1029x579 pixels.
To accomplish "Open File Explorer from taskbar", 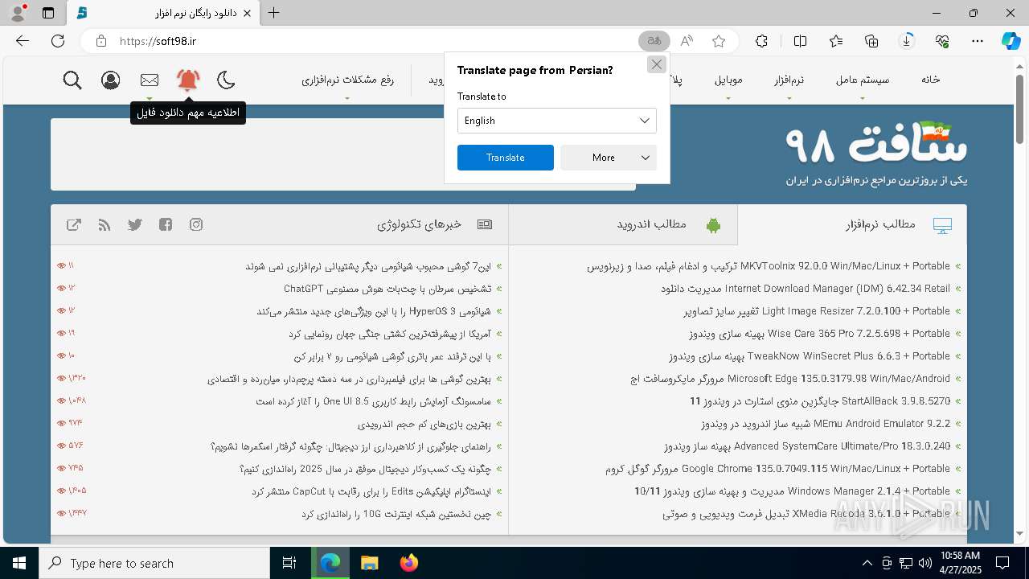I will point(369,563).
